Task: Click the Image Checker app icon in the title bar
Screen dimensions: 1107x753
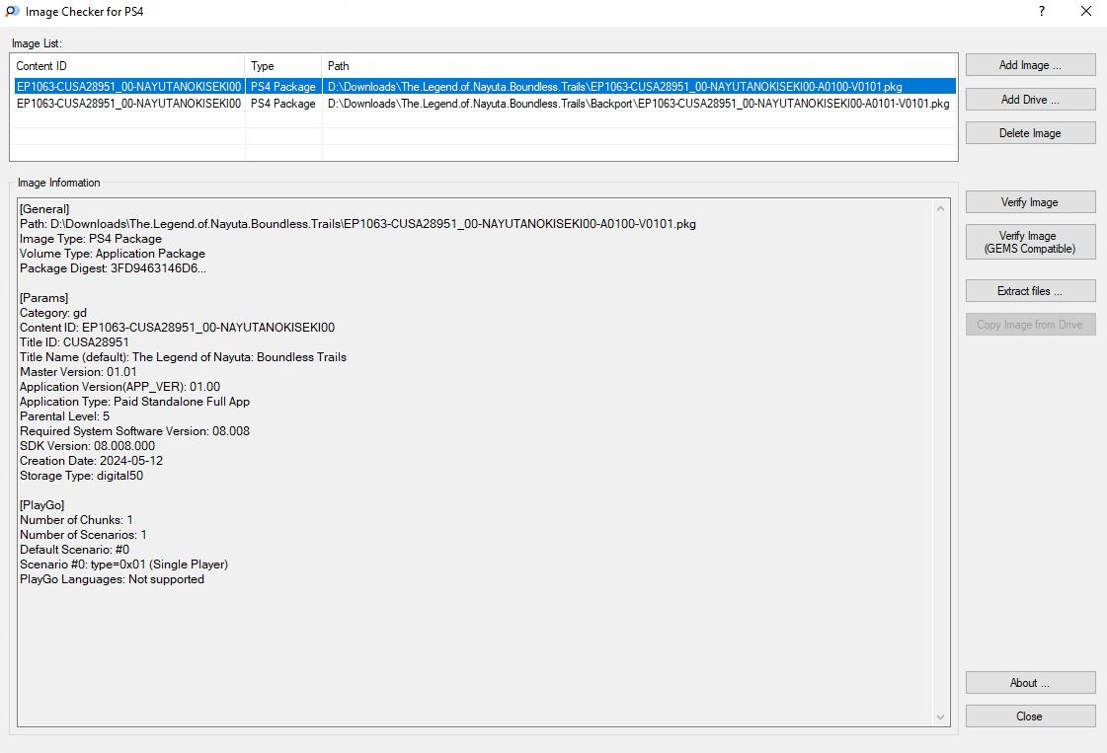Action: click(x=12, y=11)
